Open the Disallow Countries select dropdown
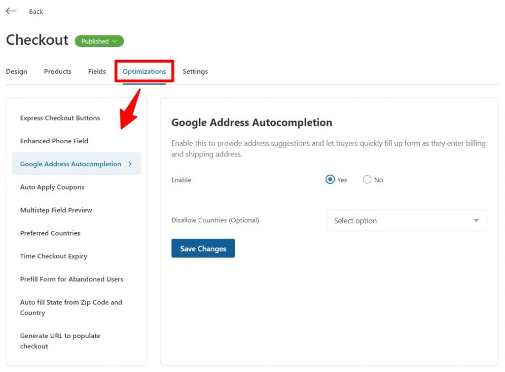 pos(406,220)
